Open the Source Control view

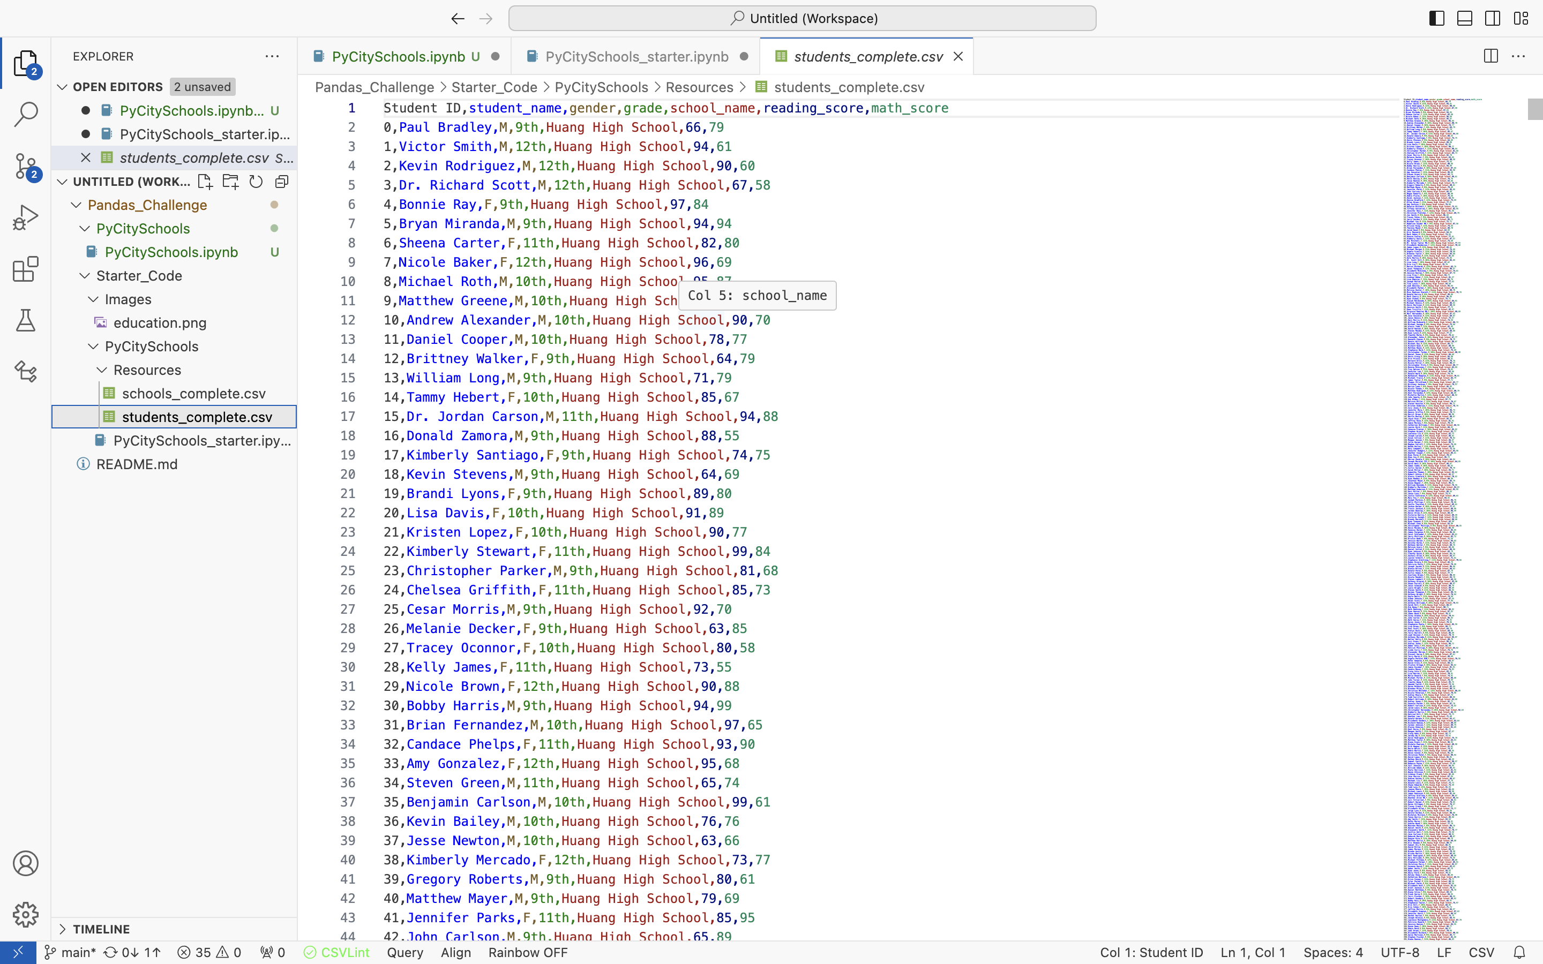point(26,167)
